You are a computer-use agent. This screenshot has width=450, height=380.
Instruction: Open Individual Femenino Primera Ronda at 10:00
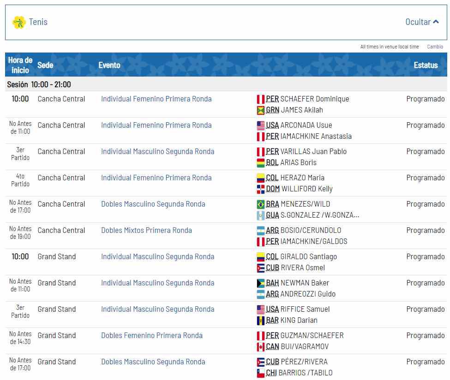[x=156, y=99]
